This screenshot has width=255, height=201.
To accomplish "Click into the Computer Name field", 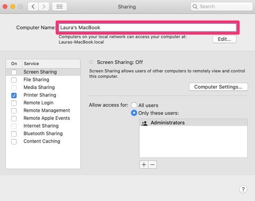I will pos(148,28).
